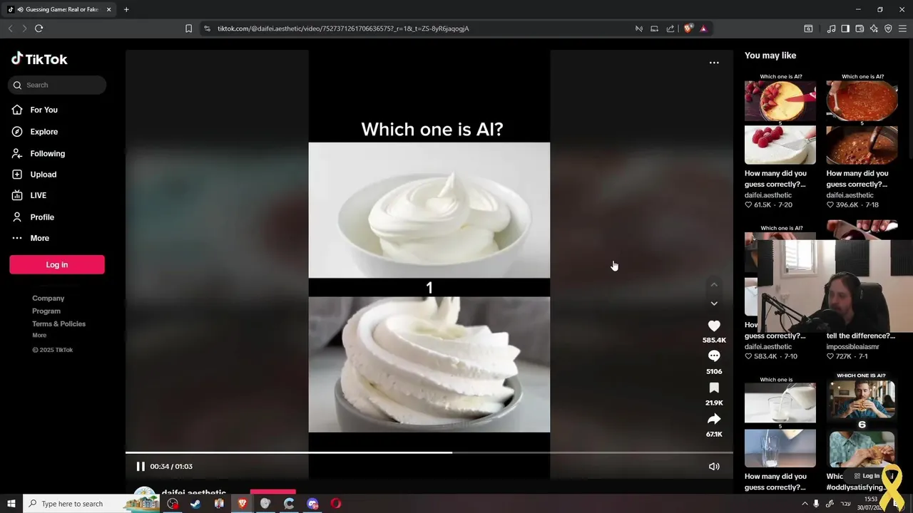Expand the Company footer section
Viewport: 913px width, 513px height.
coord(48,299)
